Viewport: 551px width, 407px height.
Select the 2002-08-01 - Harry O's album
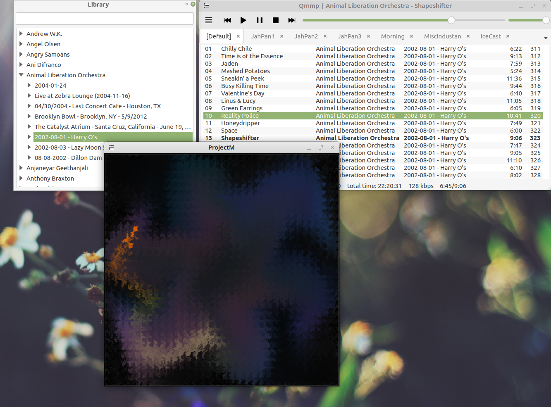[x=113, y=137]
